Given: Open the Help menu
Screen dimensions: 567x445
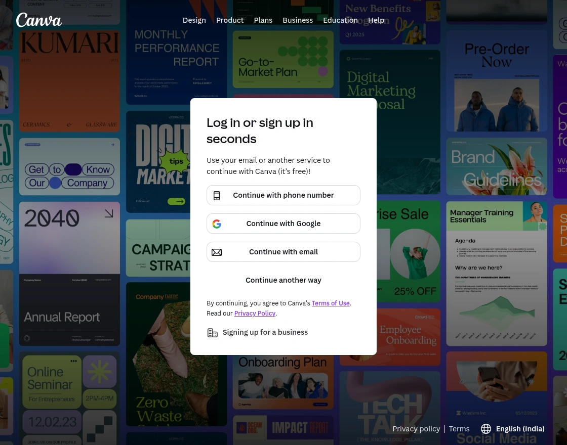Looking at the screenshot, I should point(376,20).
